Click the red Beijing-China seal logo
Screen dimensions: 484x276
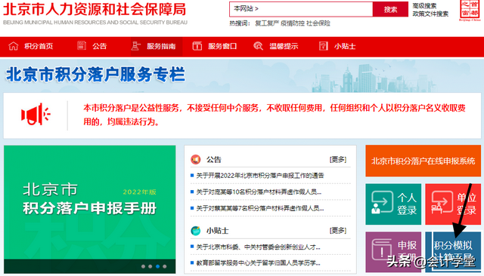point(470,10)
